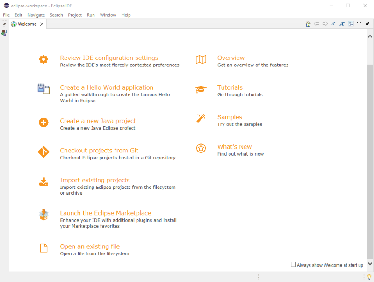Open the What's New link

click(x=235, y=146)
